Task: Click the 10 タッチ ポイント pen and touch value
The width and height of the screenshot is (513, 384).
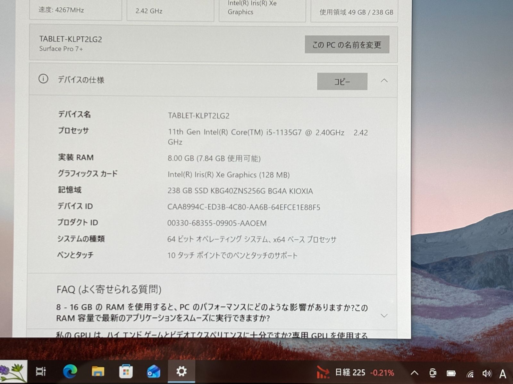Action: pyautogui.click(x=232, y=255)
